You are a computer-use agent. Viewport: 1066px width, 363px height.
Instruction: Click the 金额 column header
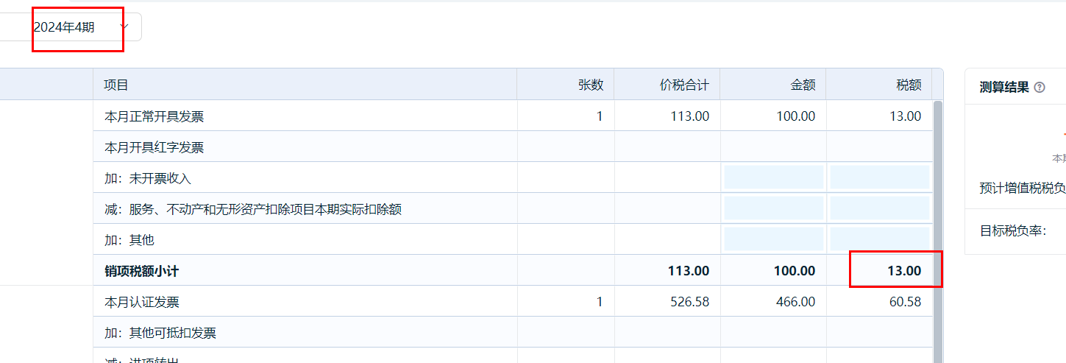tap(803, 85)
